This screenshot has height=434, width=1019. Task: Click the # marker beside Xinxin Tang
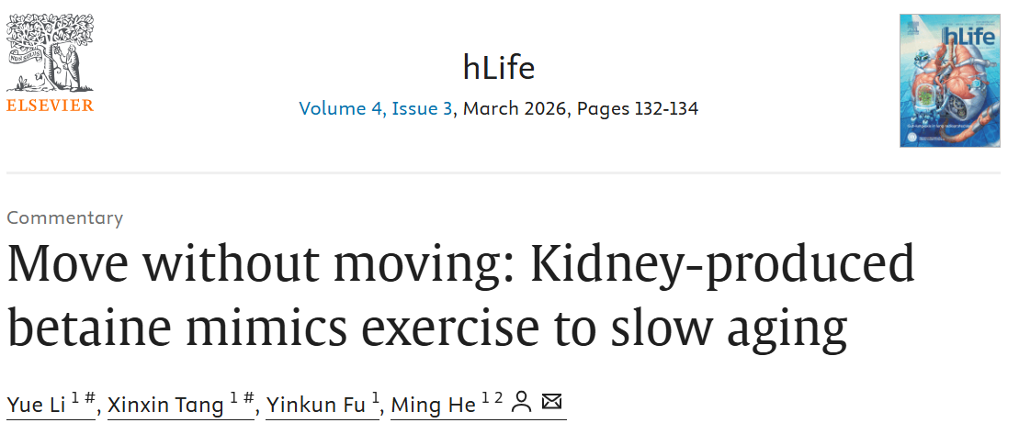[x=248, y=398]
